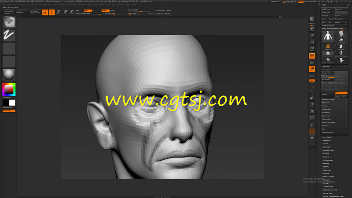Click the Del Lower button

tap(328, 80)
